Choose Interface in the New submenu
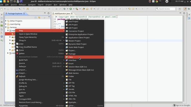The image size is (191, 107). coord(84,60)
